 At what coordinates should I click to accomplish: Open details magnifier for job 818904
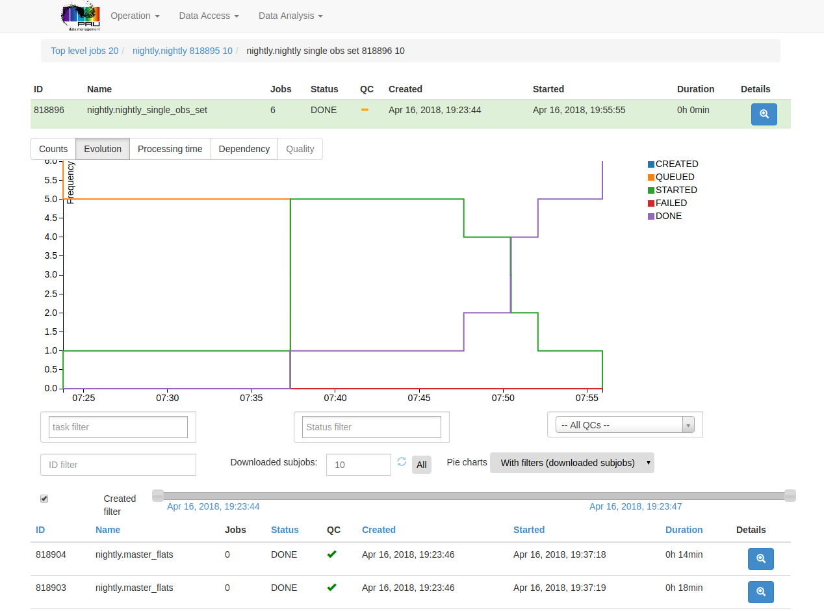click(x=760, y=558)
